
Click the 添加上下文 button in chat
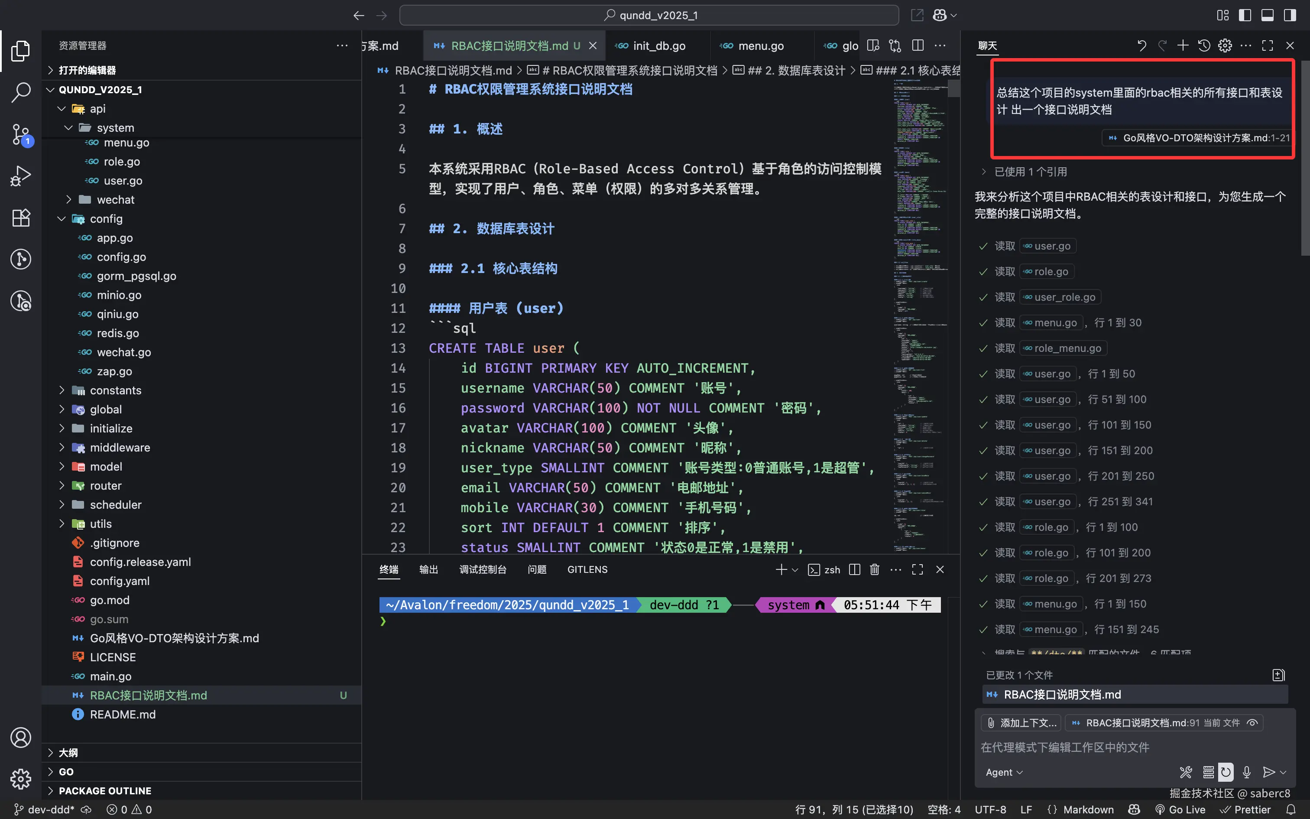tap(1021, 723)
